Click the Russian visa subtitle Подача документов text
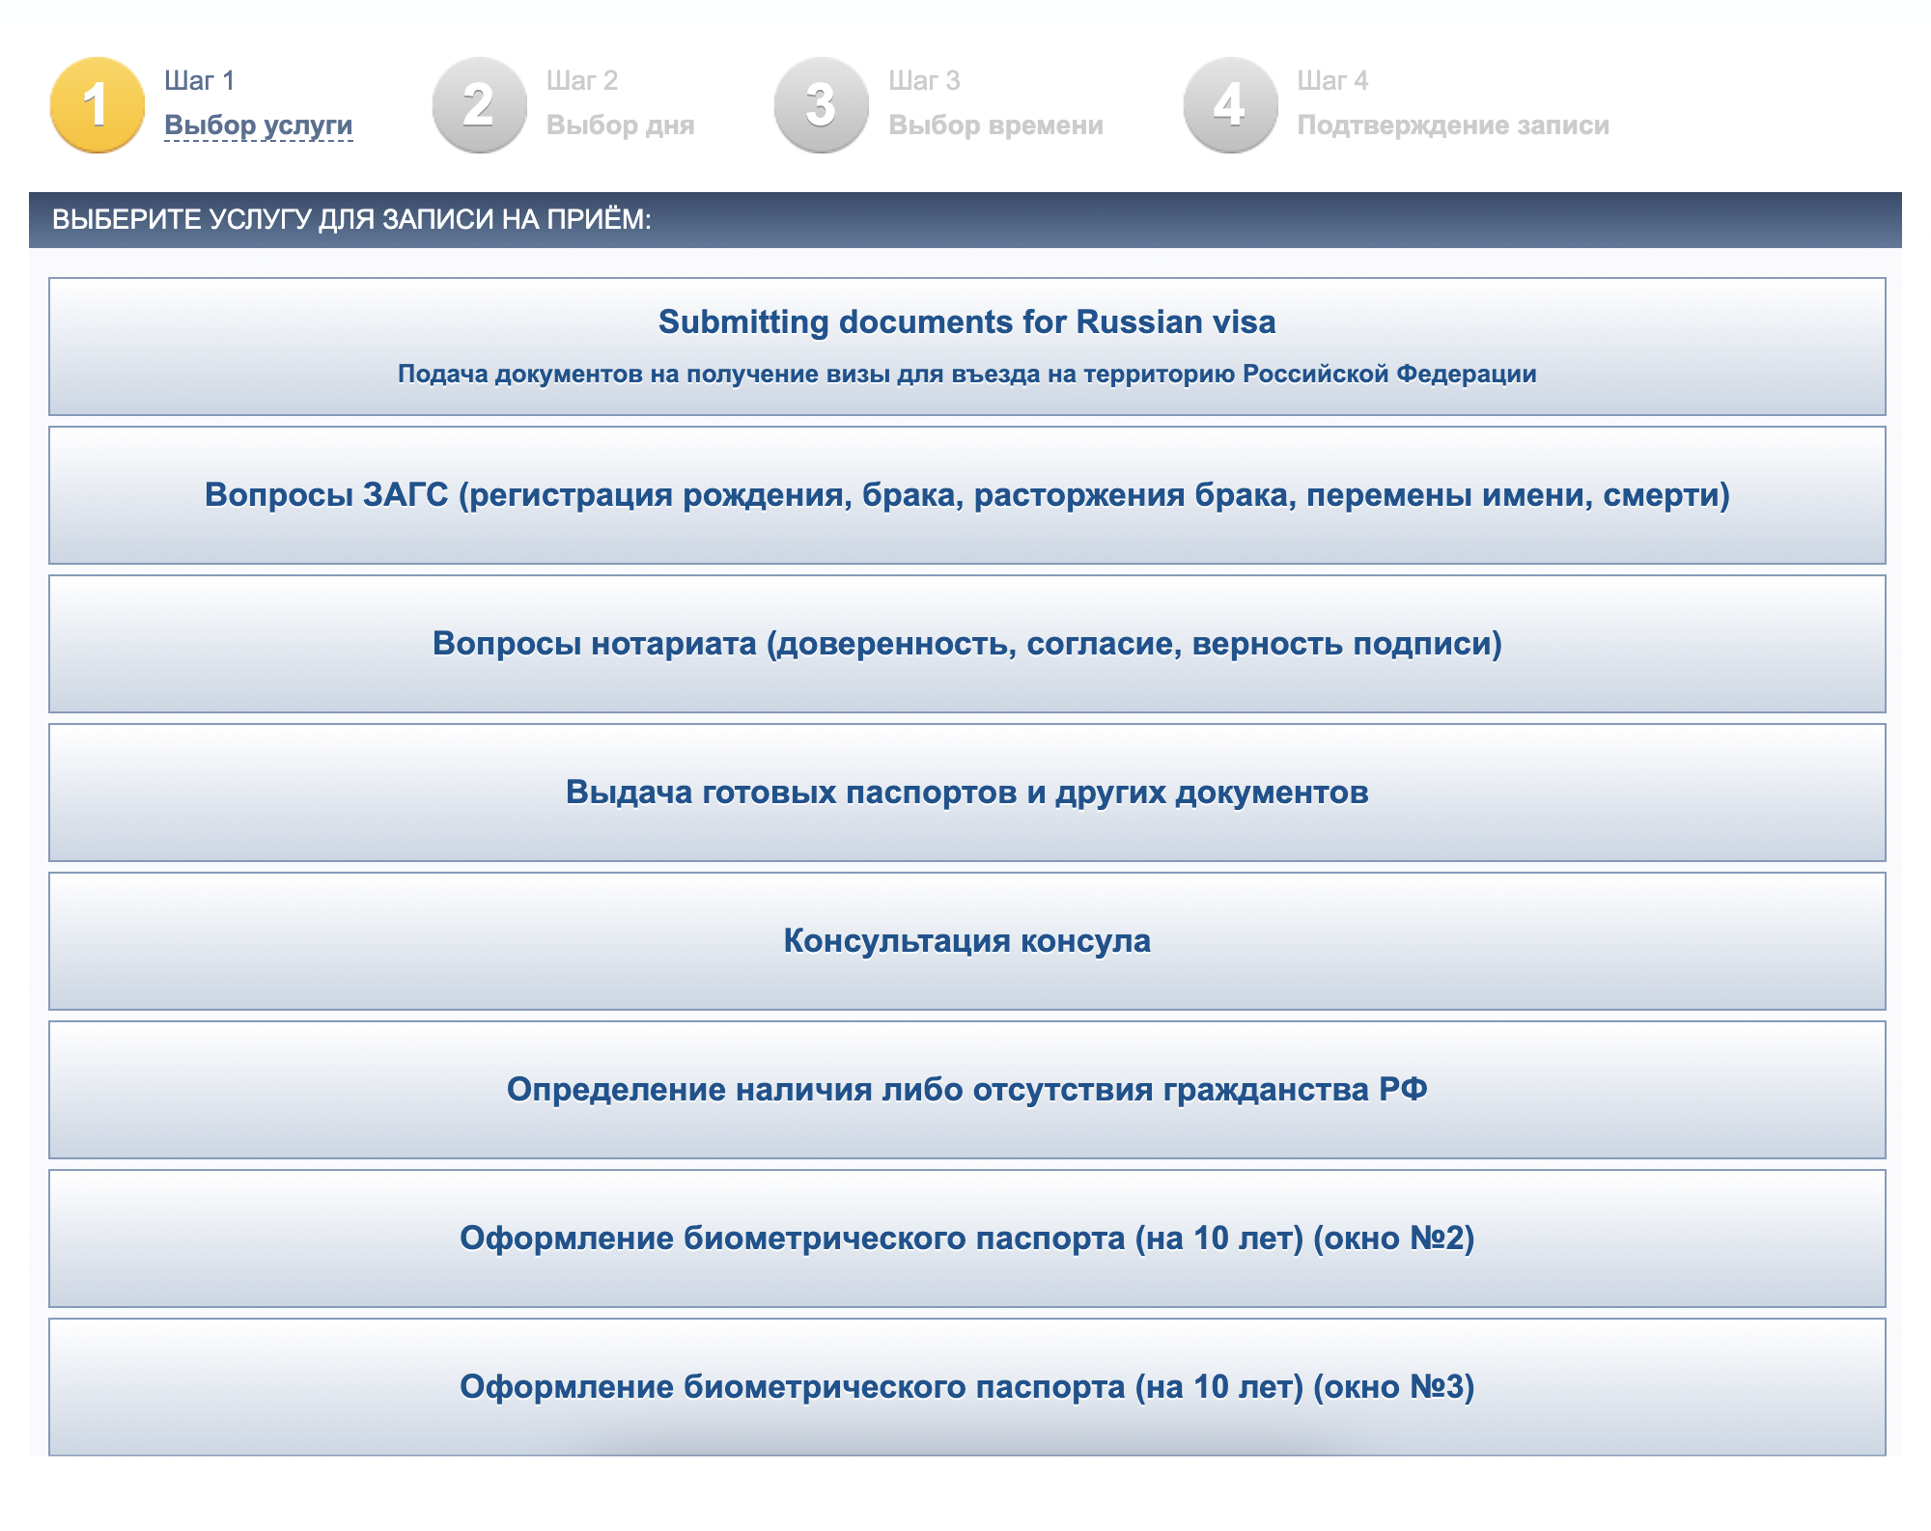The height and width of the screenshot is (1531, 1931). click(966, 375)
